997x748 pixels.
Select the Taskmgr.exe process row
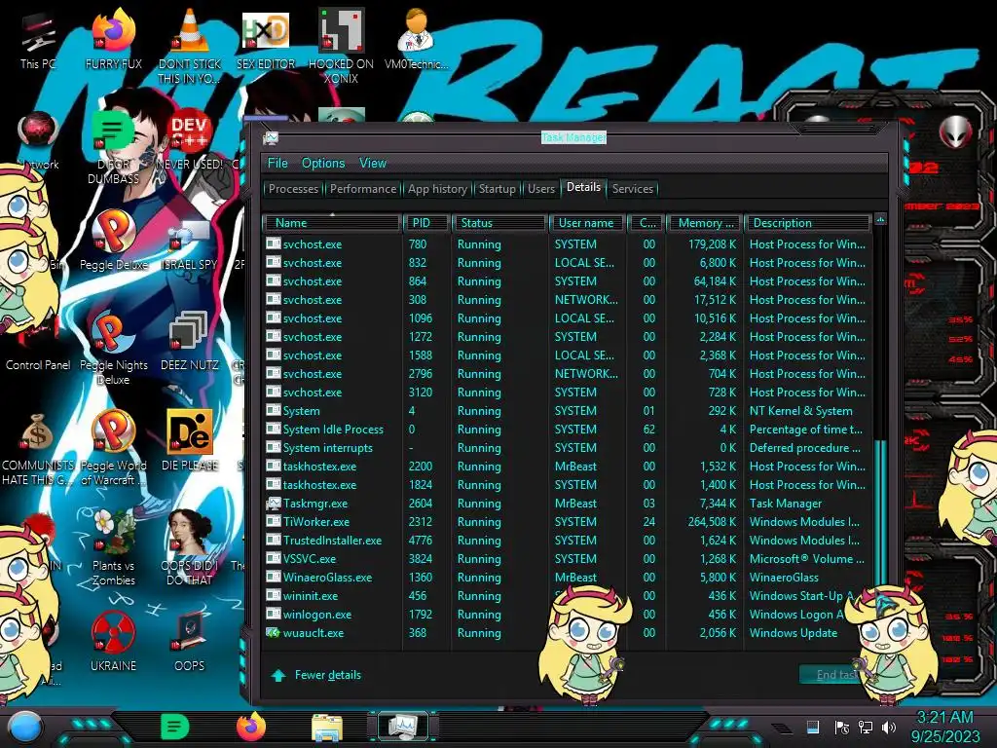click(566, 504)
